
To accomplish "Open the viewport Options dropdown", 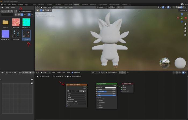I will (183, 10).
